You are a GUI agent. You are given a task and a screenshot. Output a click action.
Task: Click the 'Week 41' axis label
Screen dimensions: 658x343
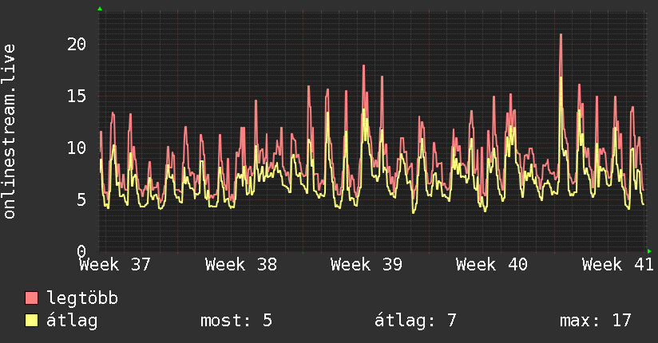tap(618, 265)
